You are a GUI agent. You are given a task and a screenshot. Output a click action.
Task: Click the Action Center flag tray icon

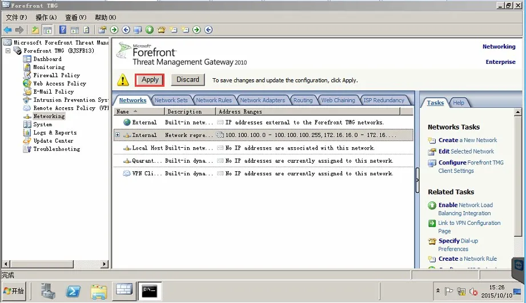click(x=448, y=291)
